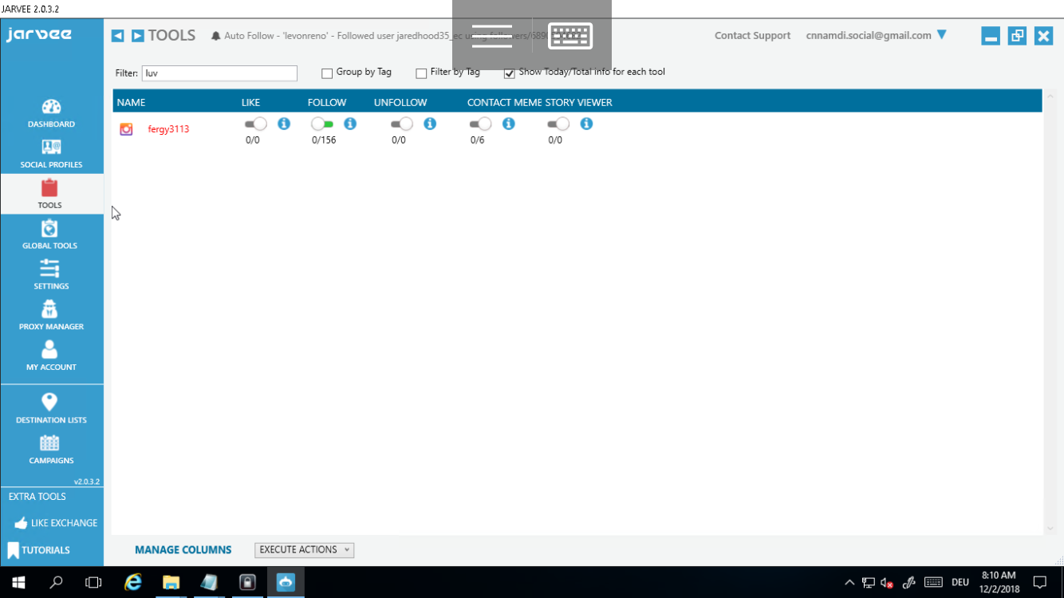Click the Filter text field

219,73
